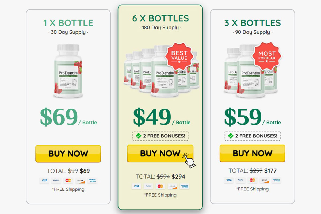The height and width of the screenshot is (214, 321).
Task: Click the Most Popular red badge
Action: [x=267, y=55]
